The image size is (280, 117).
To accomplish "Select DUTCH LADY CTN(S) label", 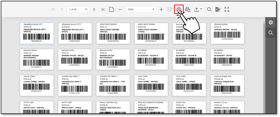I will pyautogui.click(x=75, y=107).
